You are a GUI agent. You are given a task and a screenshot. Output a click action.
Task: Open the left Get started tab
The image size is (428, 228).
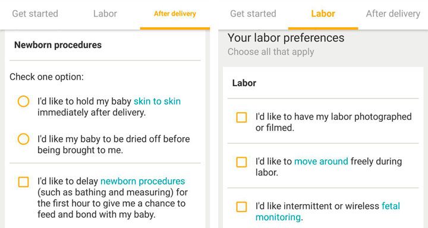point(35,14)
